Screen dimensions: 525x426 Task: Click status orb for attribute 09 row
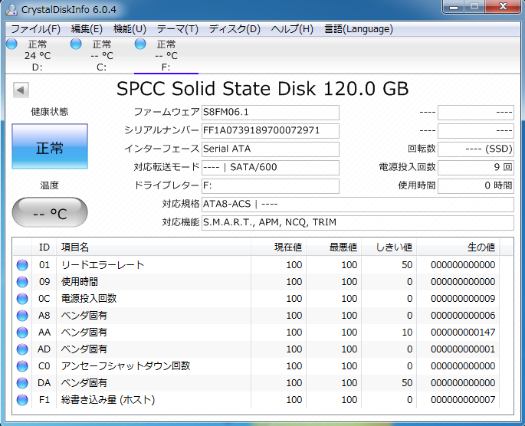[x=22, y=282]
